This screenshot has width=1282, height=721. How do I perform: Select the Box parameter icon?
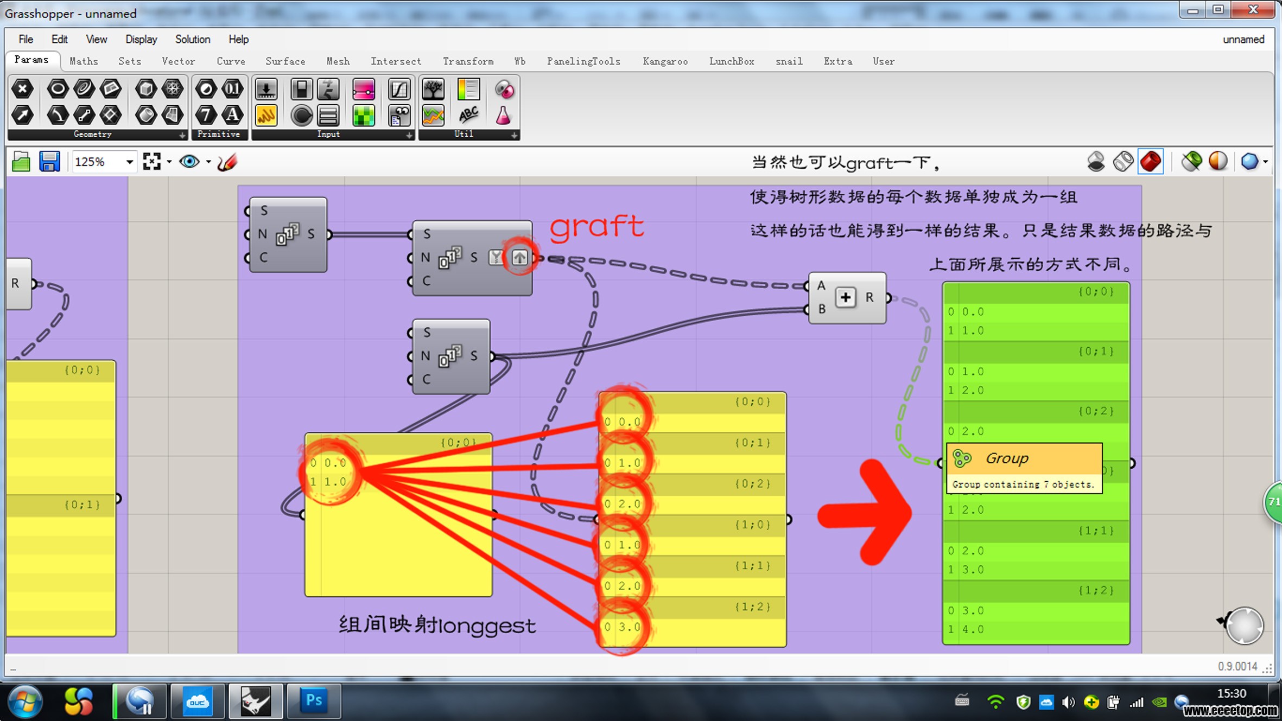click(145, 88)
